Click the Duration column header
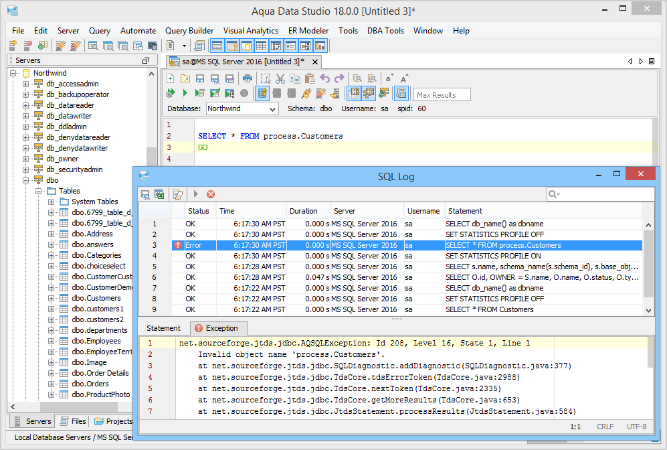Screen dimensions: 667x450 pos(303,211)
